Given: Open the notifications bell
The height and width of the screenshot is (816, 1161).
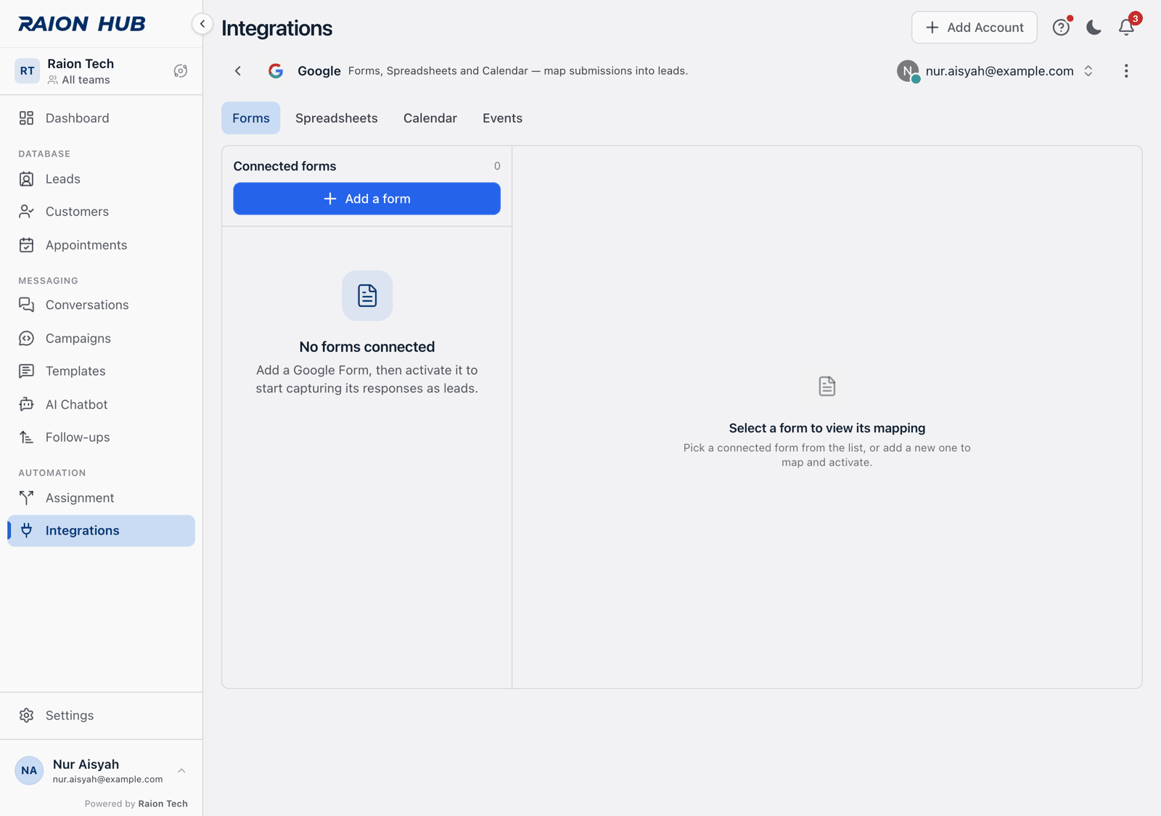Looking at the screenshot, I should tap(1126, 28).
